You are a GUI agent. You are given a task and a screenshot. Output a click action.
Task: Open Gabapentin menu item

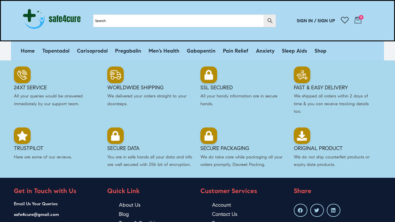(201, 51)
